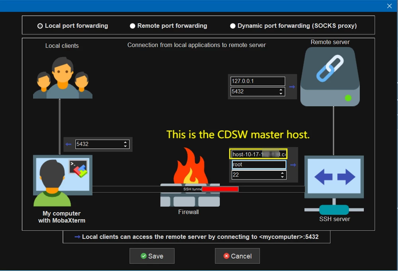Click the Local clients people icon
This screenshot has width=398, height=271.
(x=63, y=77)
